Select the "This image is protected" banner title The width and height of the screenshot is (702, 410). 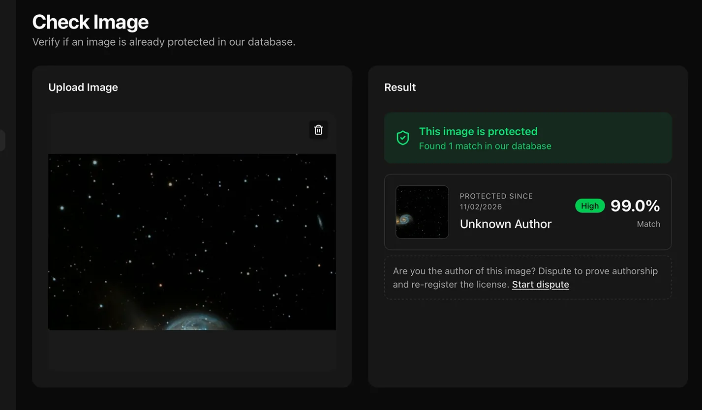pos(478,131)
